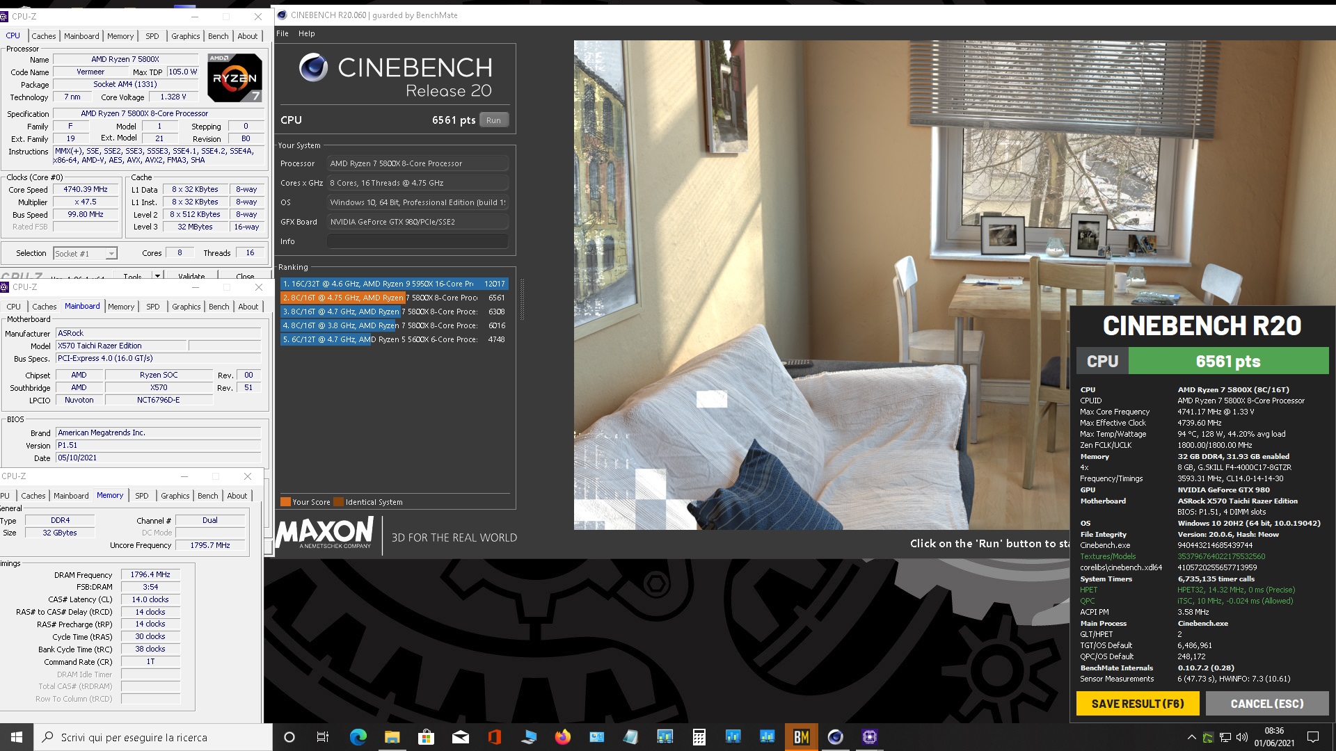The height and width of the screenshot is (751, 1336).
Task: Click ASRock manufacturer field in CPU-Z
Action: click(x=158, y=333)
